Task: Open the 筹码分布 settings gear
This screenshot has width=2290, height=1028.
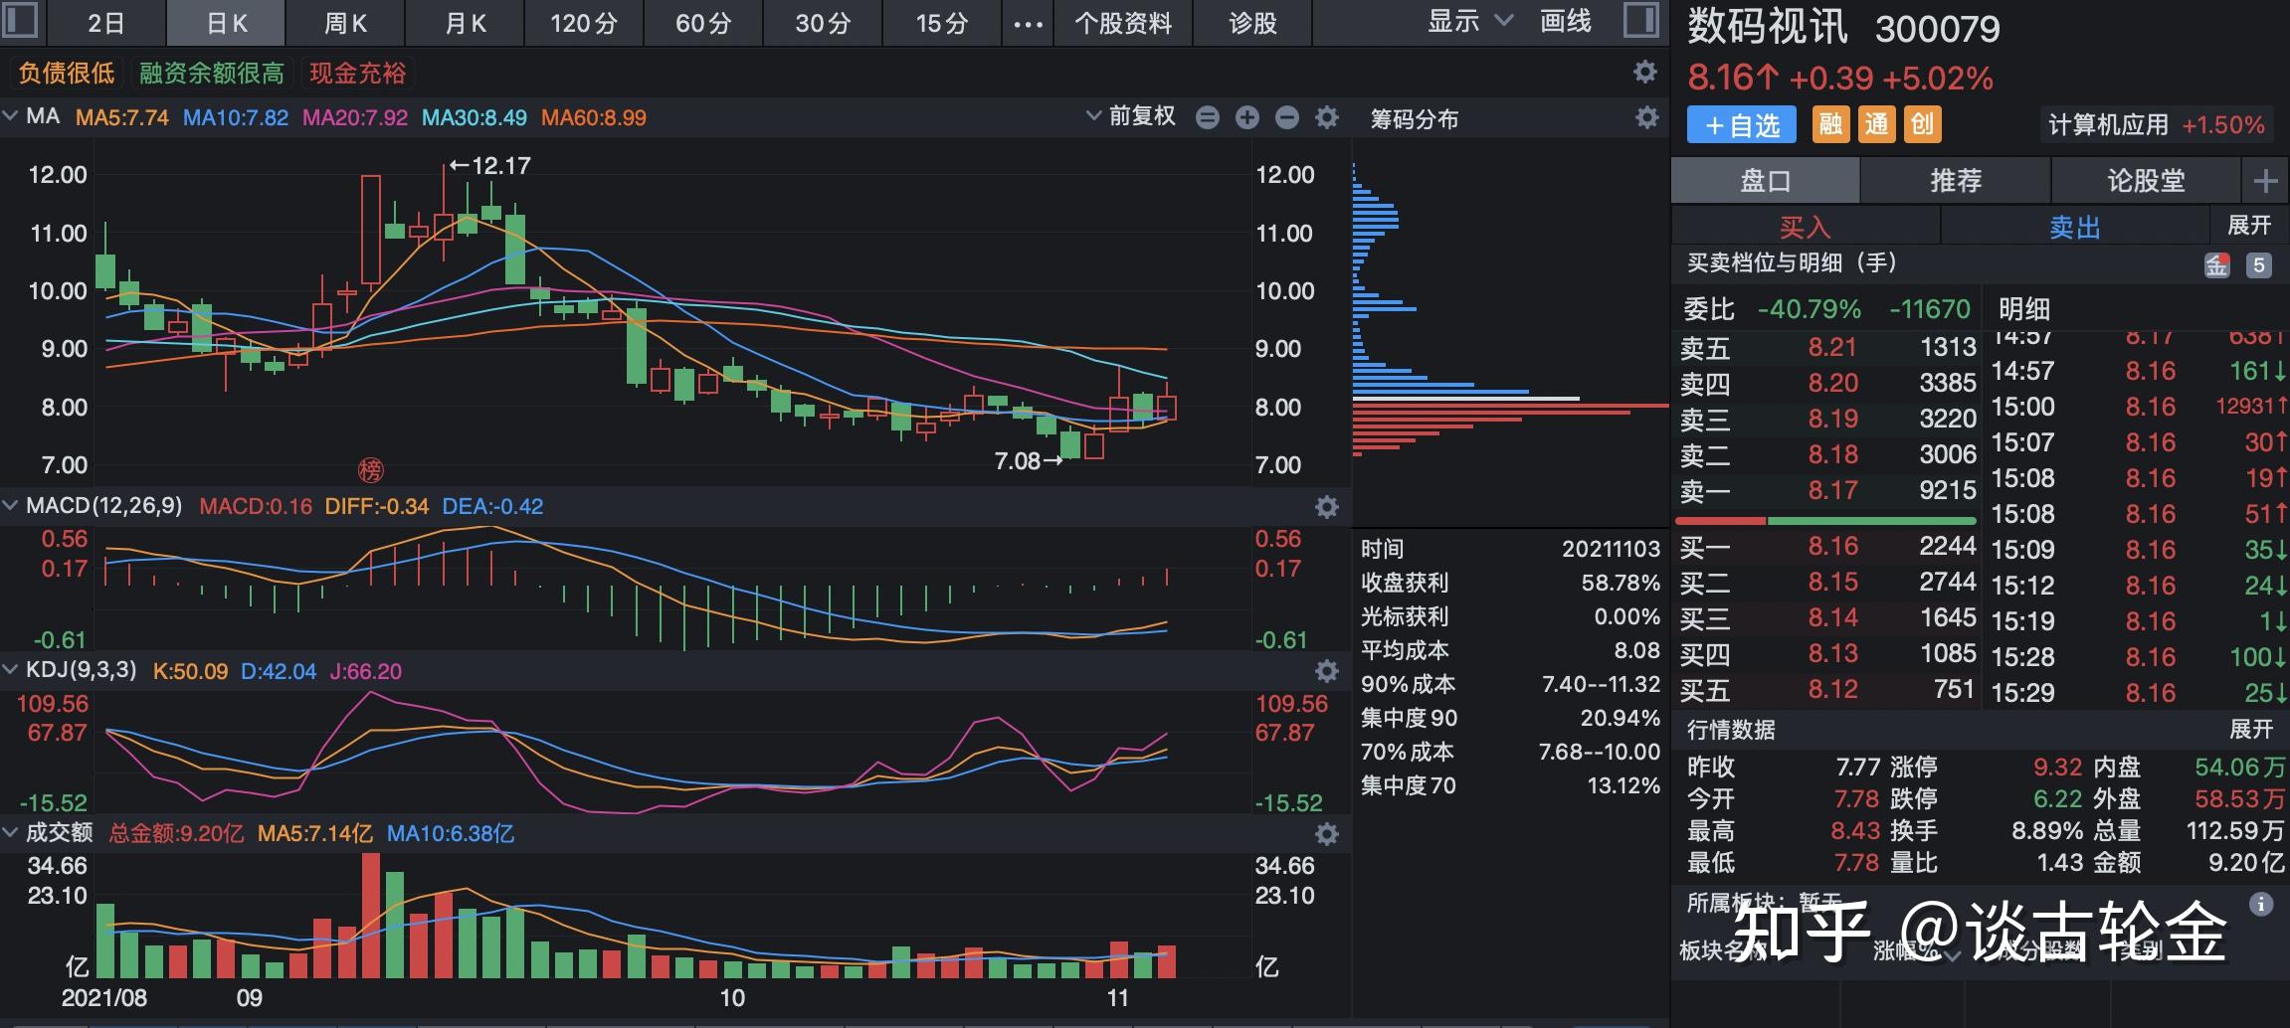Action: pos(1647,117)
